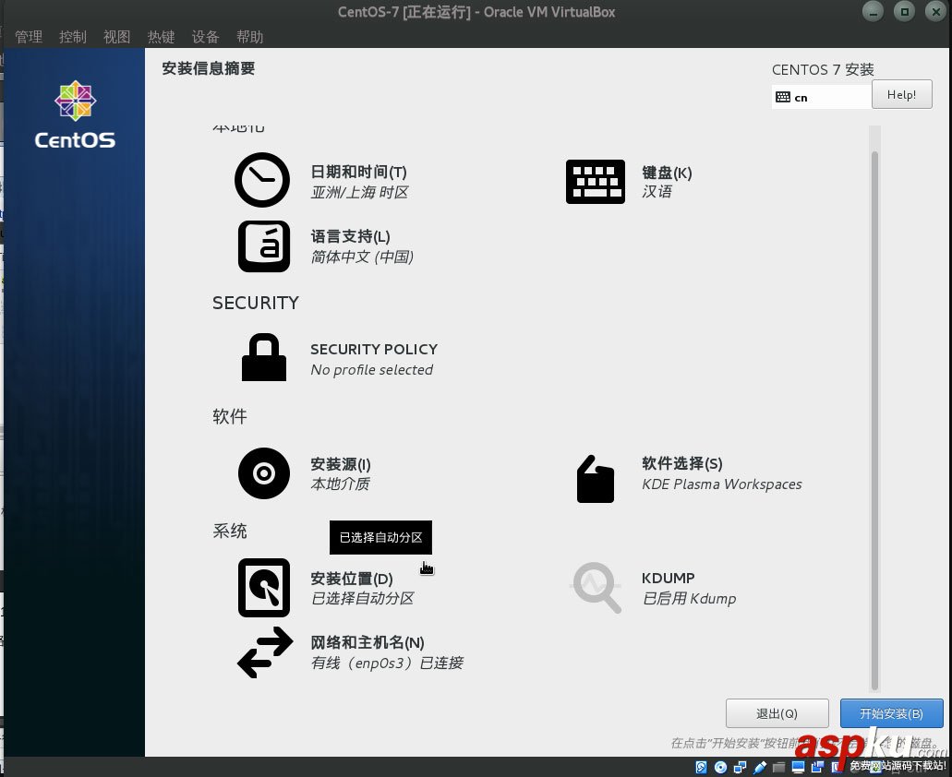Click the VirtualBox display status icon

[798, 767]
